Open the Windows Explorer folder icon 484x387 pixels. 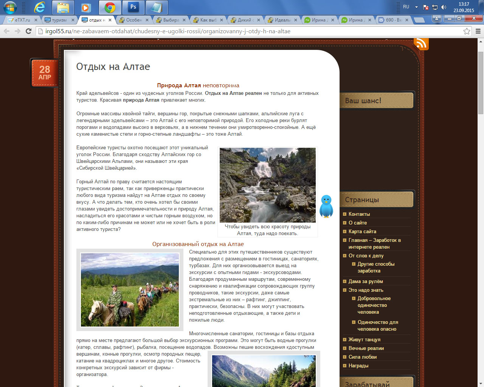tap(63, 7)
